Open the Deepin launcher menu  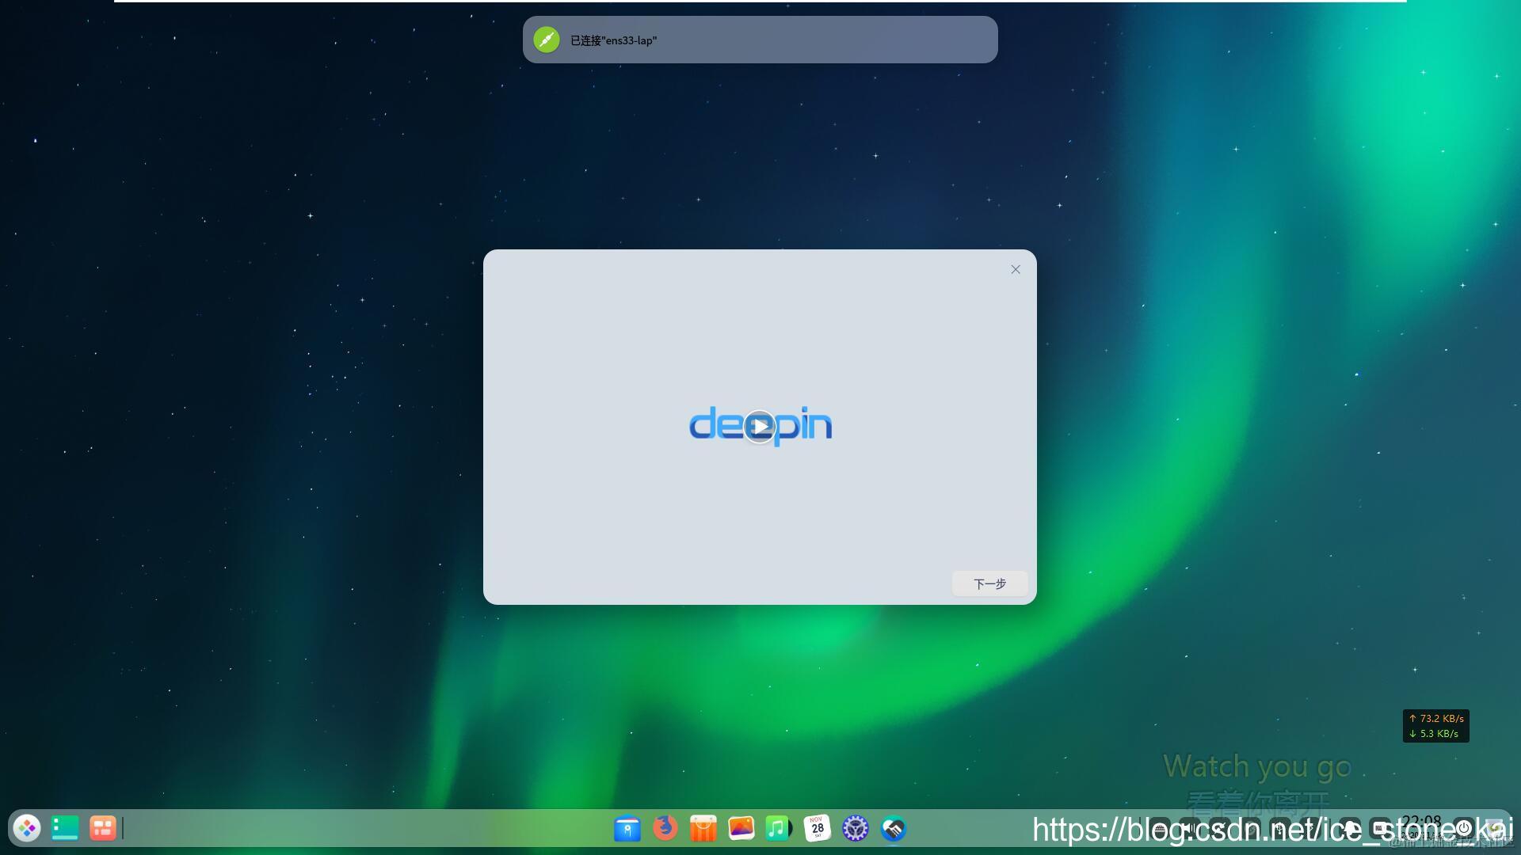[27, 828]
